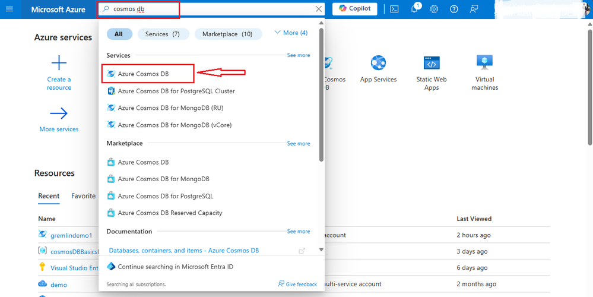
Task: Open the help question mark
Action: 454,9
